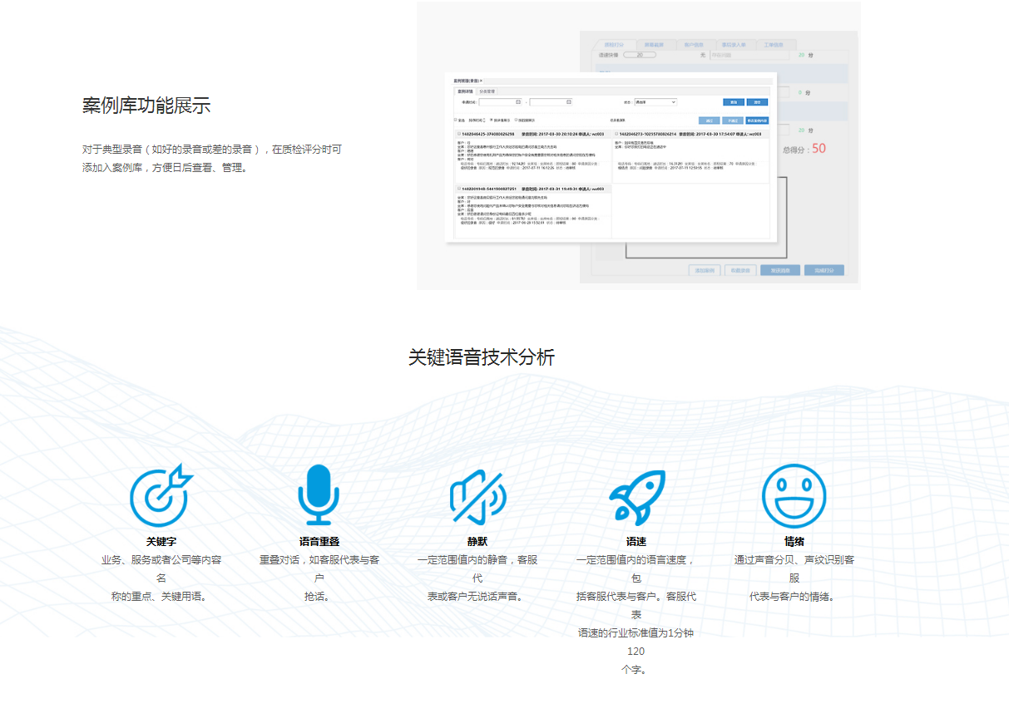Select the 质检打分 tab in the background panel

(x=614, y=45)
